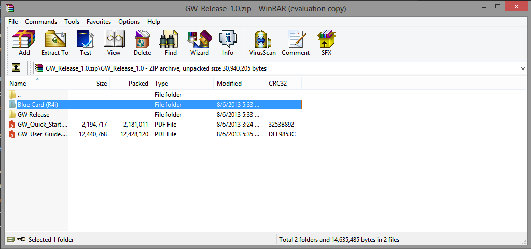531x249 pixels.
Task: Open the Favorites menu
Action: pyautogui.click(x=99, y=22)
